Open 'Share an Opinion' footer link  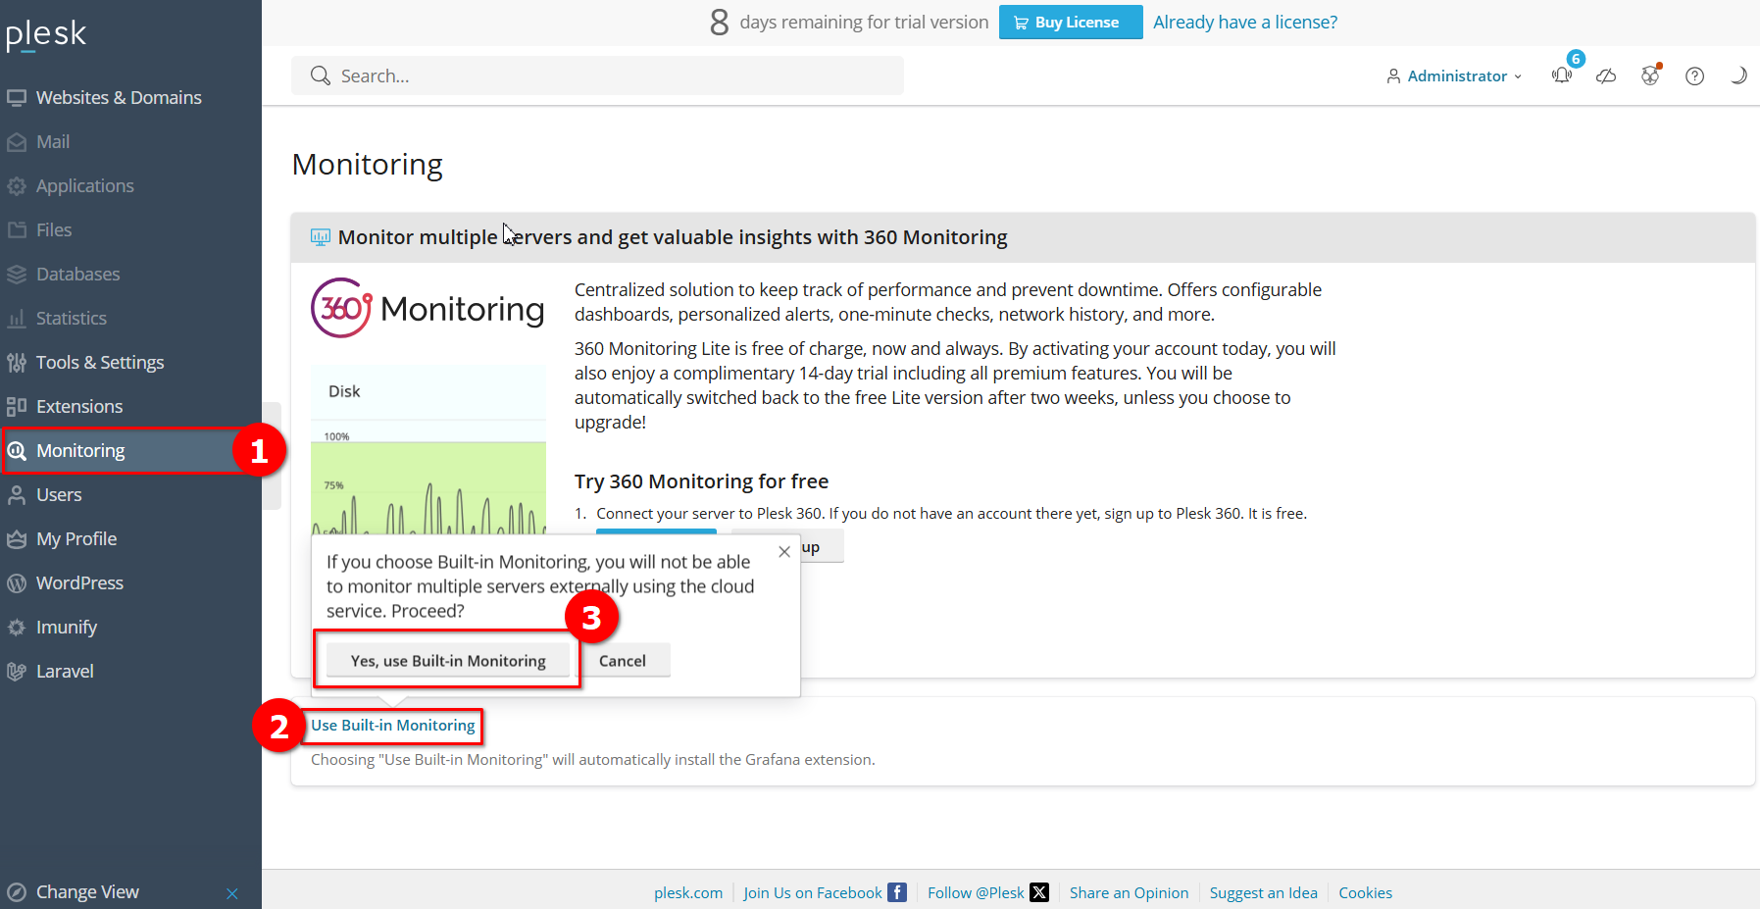(x=1129, y=892)
